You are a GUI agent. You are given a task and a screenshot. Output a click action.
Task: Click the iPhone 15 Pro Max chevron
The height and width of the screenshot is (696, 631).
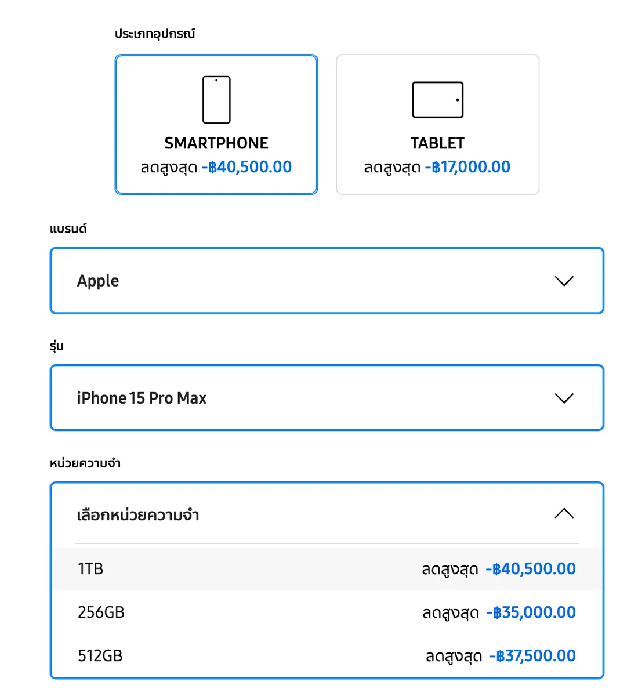(x=564, y=398)
